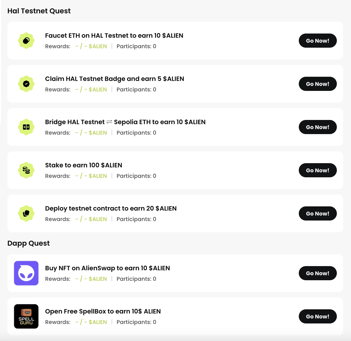The image size is (351, 341).
Task: Click the Deploy testnet contract quest icon
Action: pyautogui.click(x=26, y=213)
